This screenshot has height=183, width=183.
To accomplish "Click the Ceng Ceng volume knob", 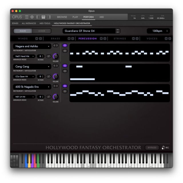I will (55, 77).
